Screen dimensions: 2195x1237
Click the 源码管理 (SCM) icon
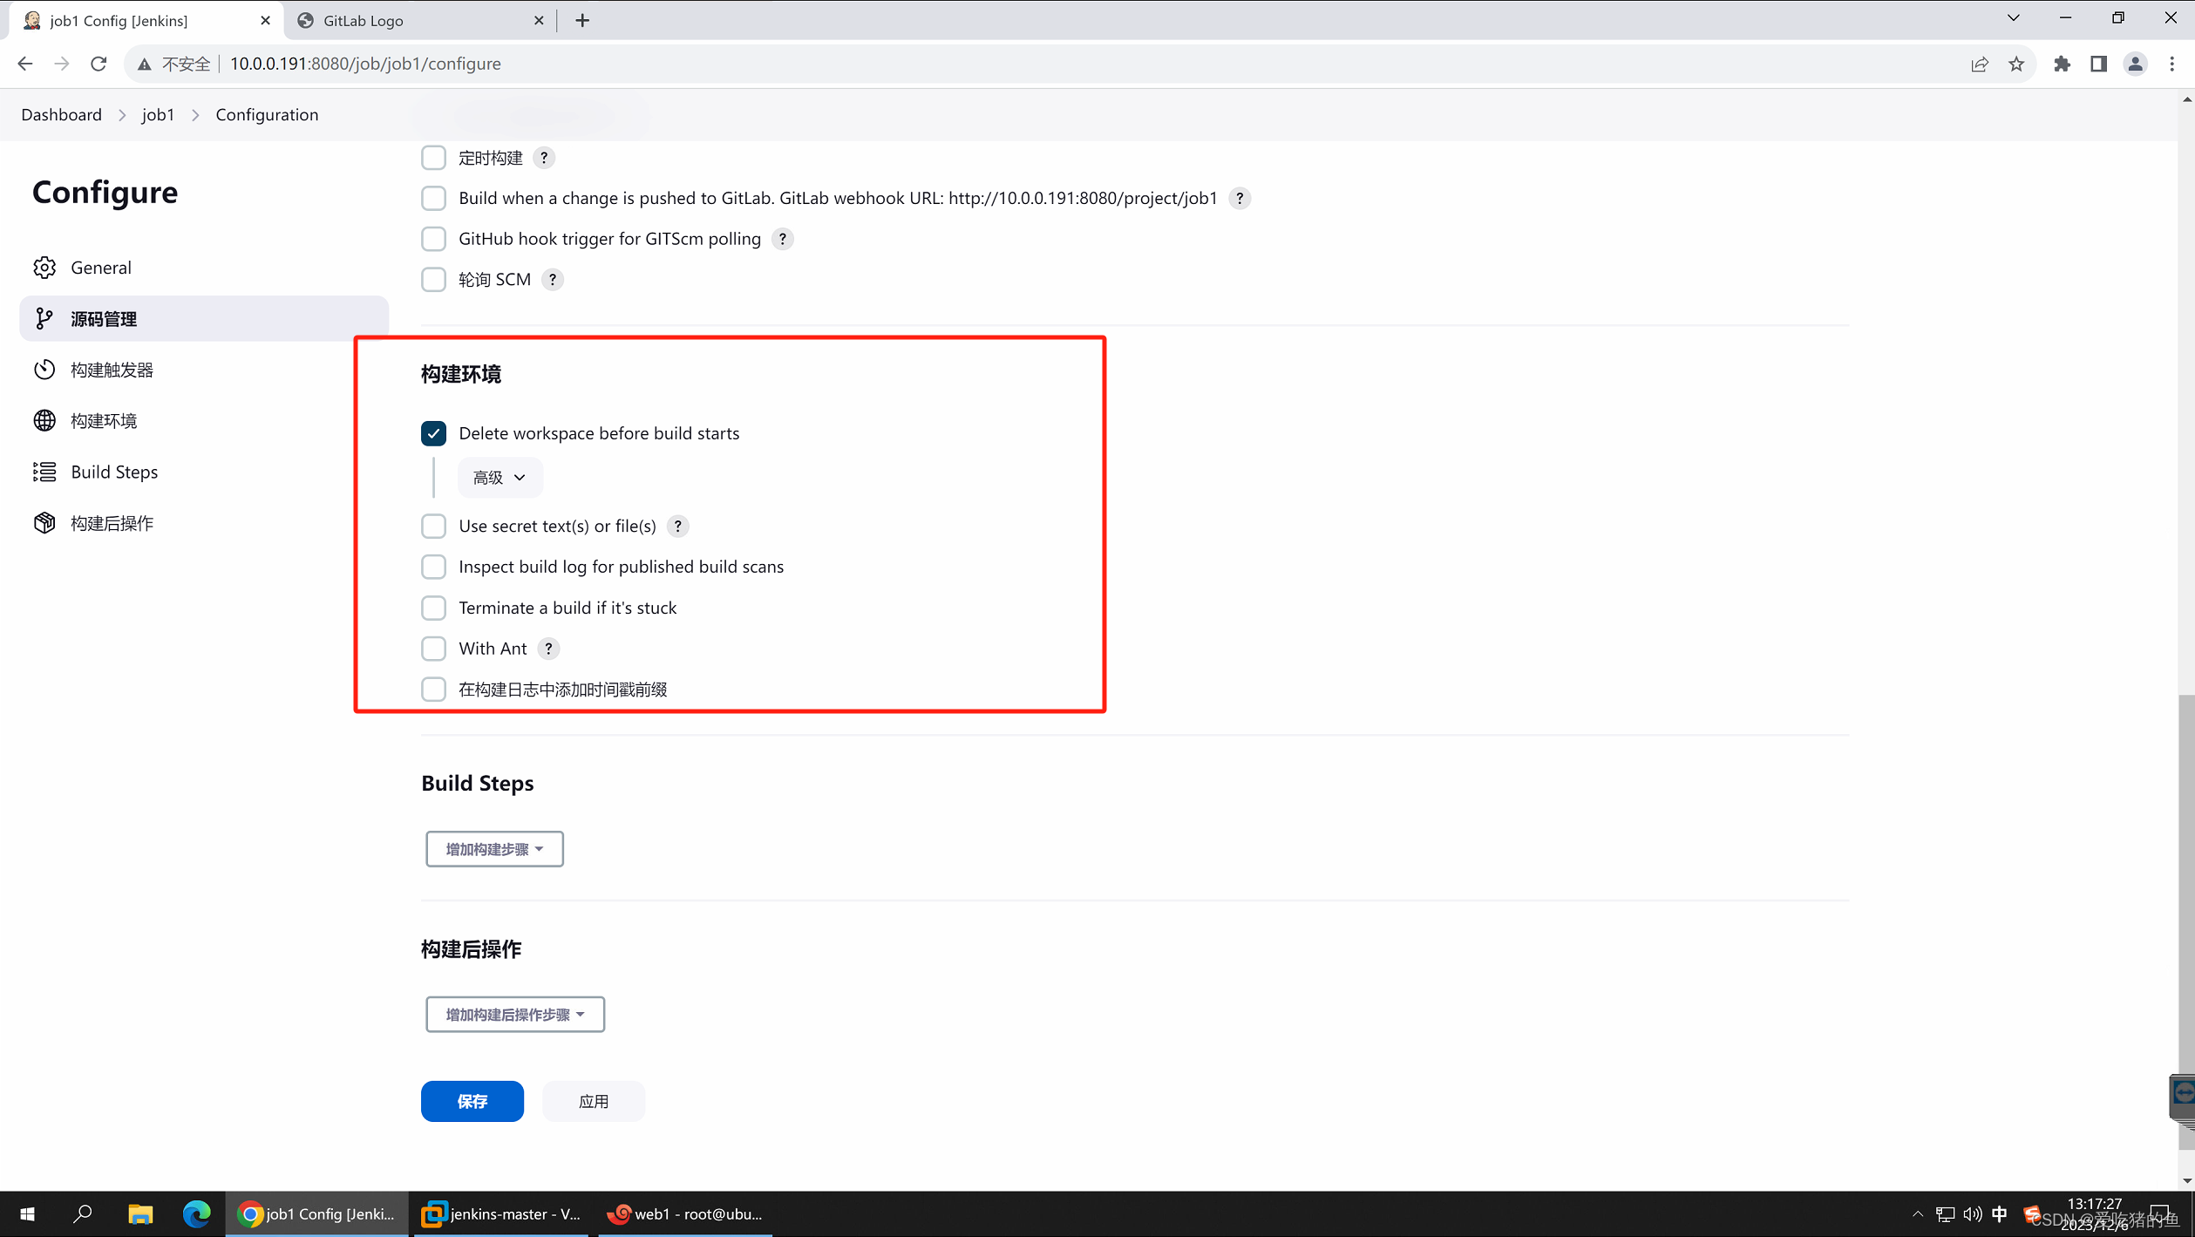click(x=44, y=318)
